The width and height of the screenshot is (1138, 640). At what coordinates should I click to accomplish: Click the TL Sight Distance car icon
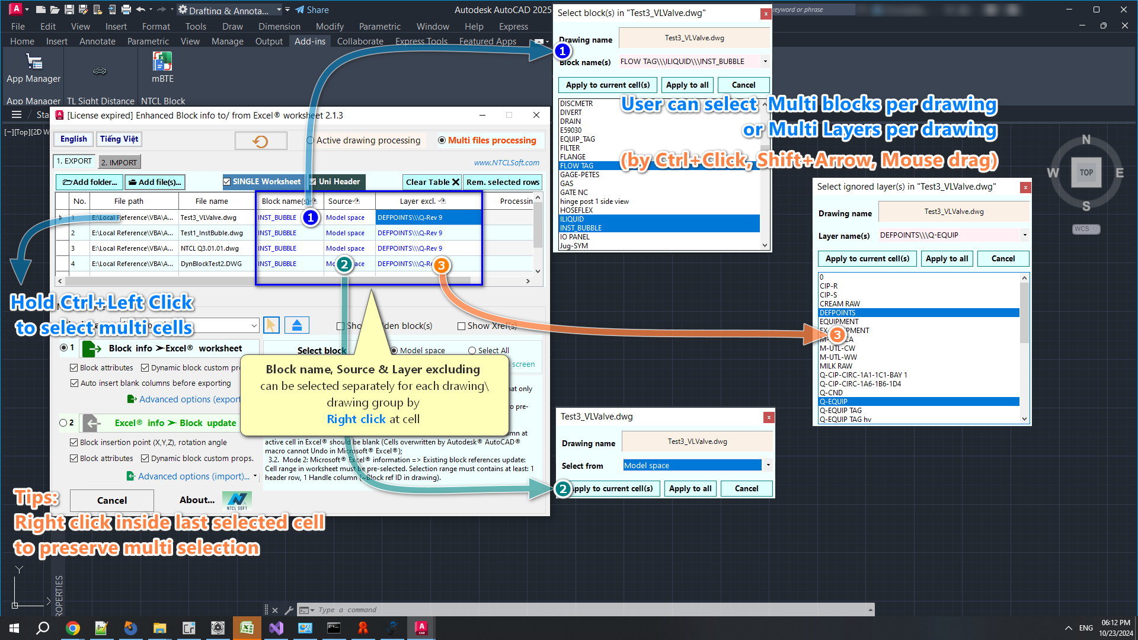point(100,71)
